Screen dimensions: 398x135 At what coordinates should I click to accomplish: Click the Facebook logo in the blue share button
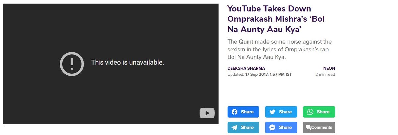pyautogui.click(x=234, y=112)
